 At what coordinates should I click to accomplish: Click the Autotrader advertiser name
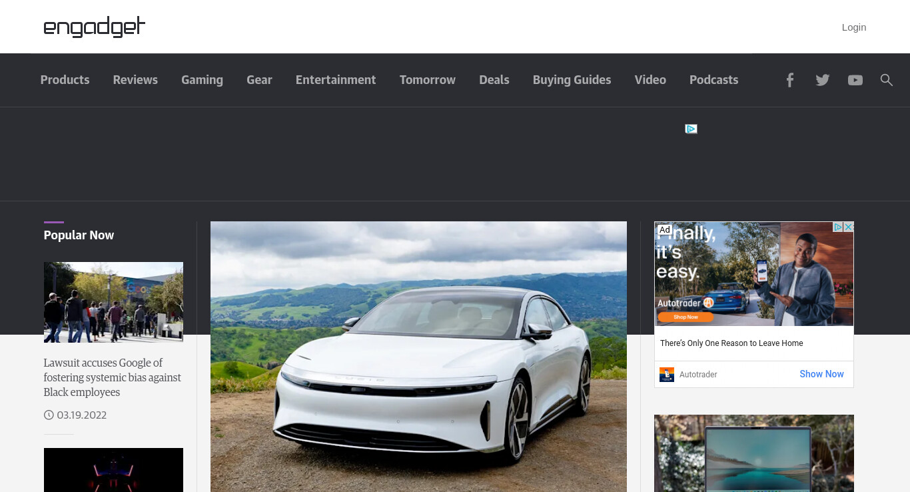pyautogui.click(x=698, y=375)
